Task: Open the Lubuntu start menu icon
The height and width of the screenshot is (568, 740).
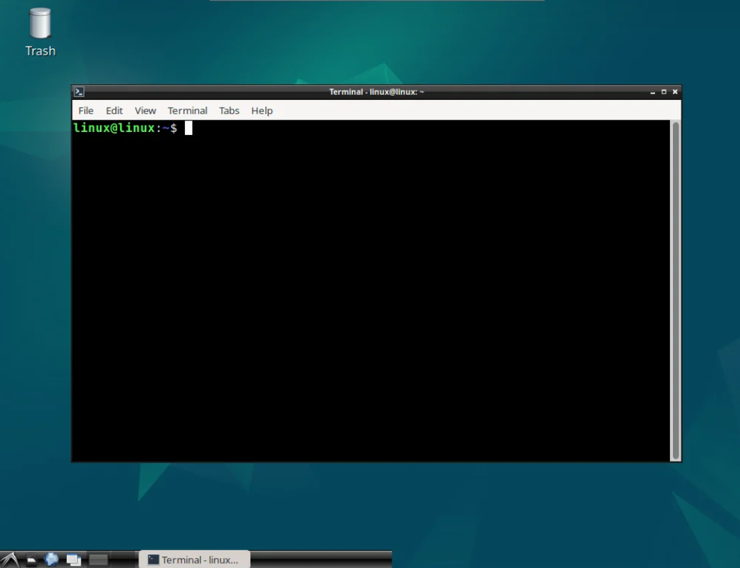Action: (x=9, y=559)
